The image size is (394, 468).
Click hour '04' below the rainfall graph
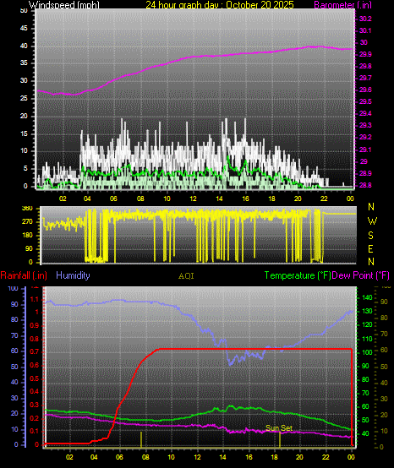point(94,457)
